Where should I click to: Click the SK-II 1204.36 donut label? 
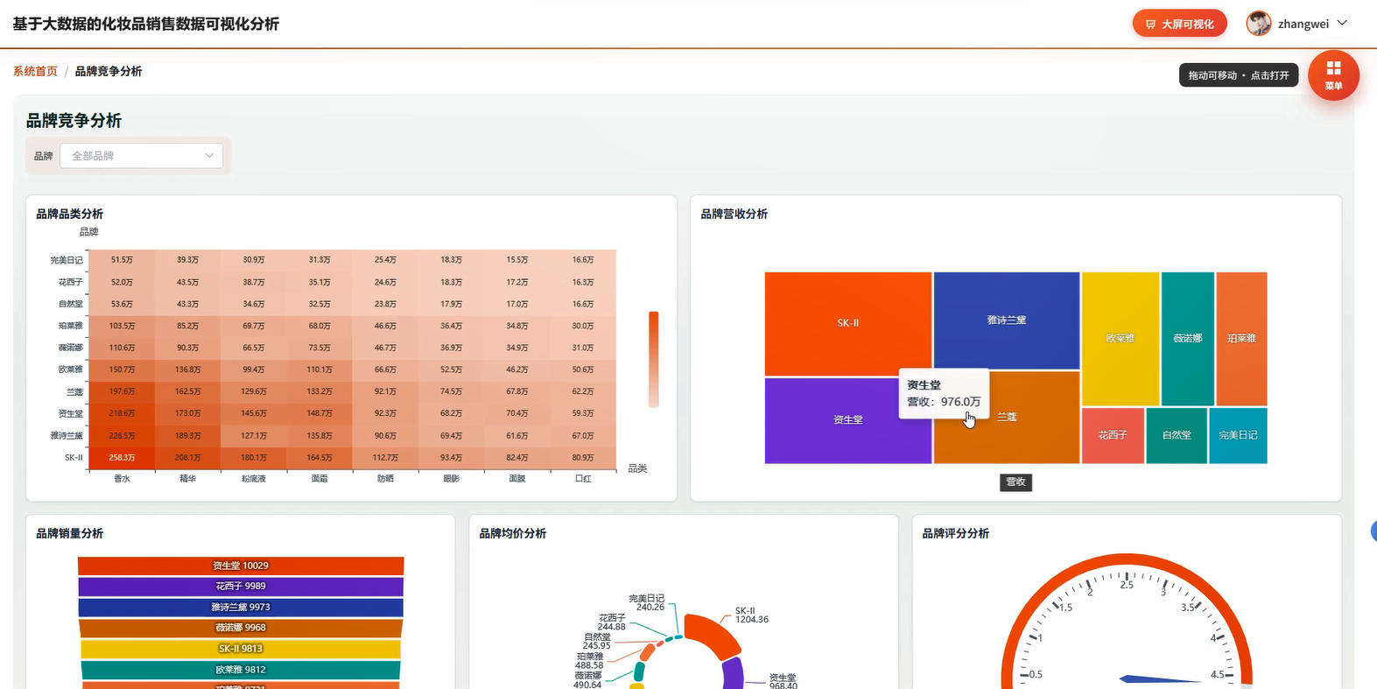[x=751, y=615]
